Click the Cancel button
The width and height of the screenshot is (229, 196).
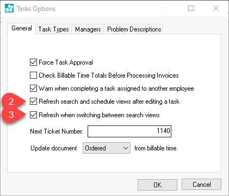(201, 185)
